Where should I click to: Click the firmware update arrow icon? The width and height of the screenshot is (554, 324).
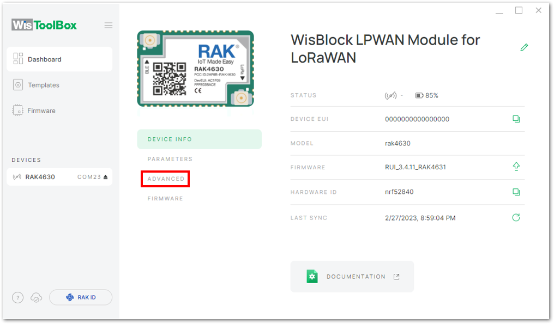tap(516, 167)
